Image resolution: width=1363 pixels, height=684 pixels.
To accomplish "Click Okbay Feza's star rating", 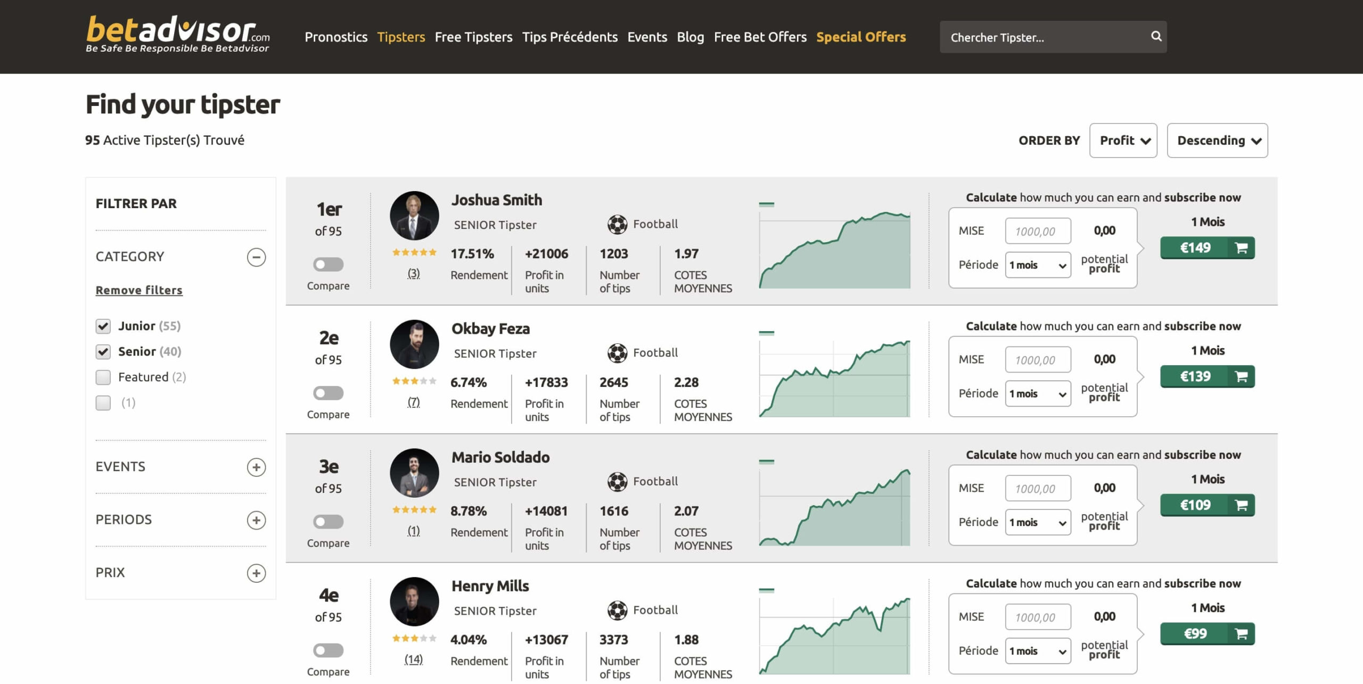I will (x=414, y=381).
